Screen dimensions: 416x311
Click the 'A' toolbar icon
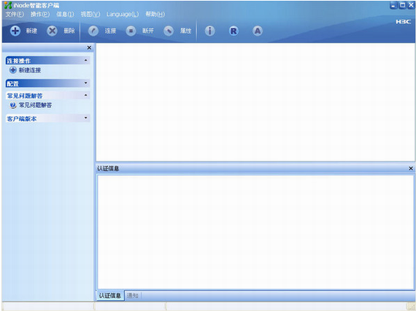tap(258, 31)
